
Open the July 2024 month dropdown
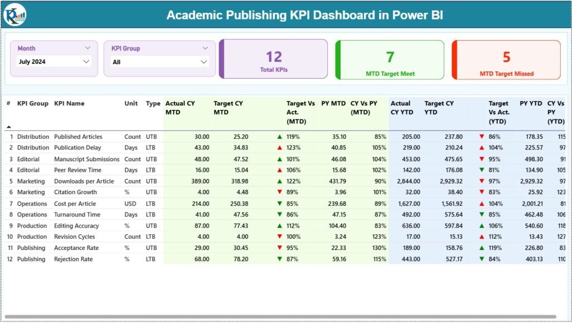(x=53, y=61)
